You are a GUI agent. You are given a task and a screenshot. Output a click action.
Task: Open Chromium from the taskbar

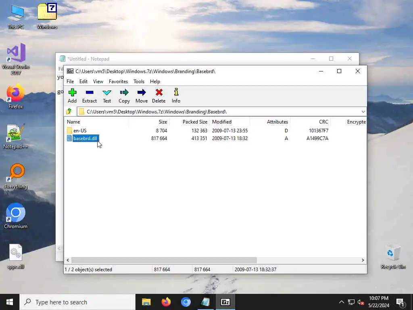point(186,302)
